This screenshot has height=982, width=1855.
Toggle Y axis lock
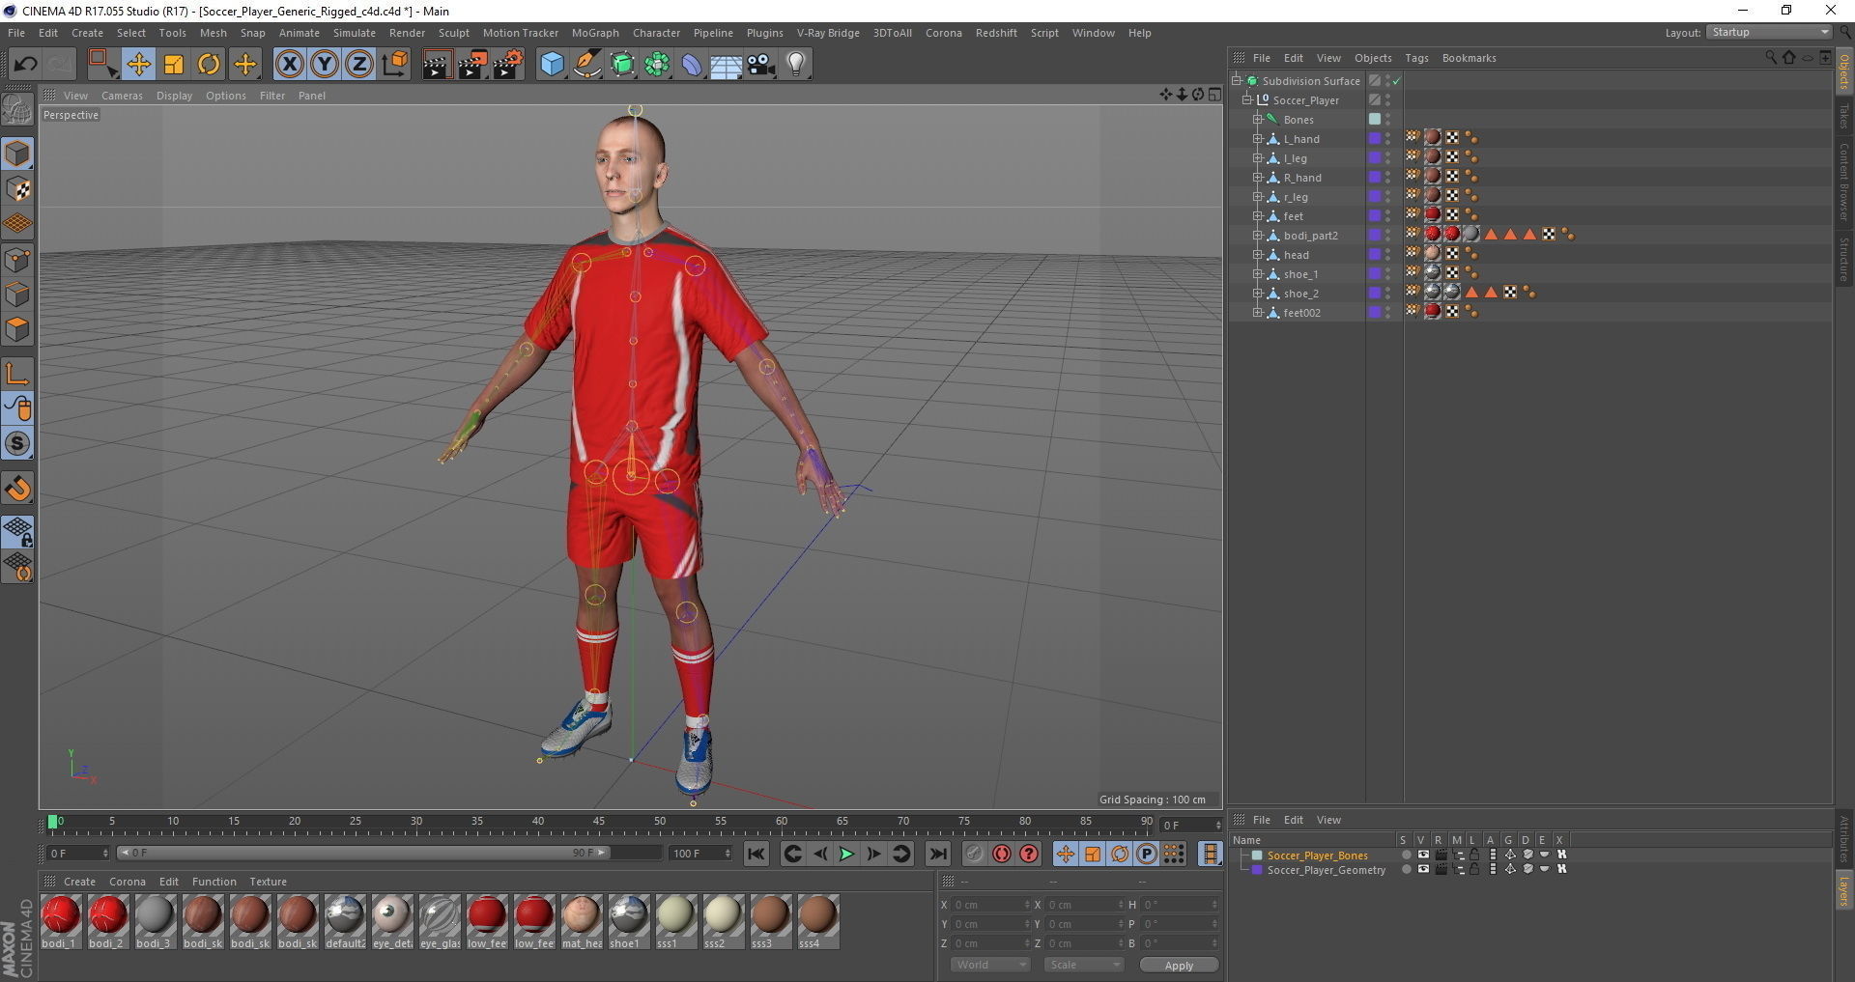[x=325, y=65]
